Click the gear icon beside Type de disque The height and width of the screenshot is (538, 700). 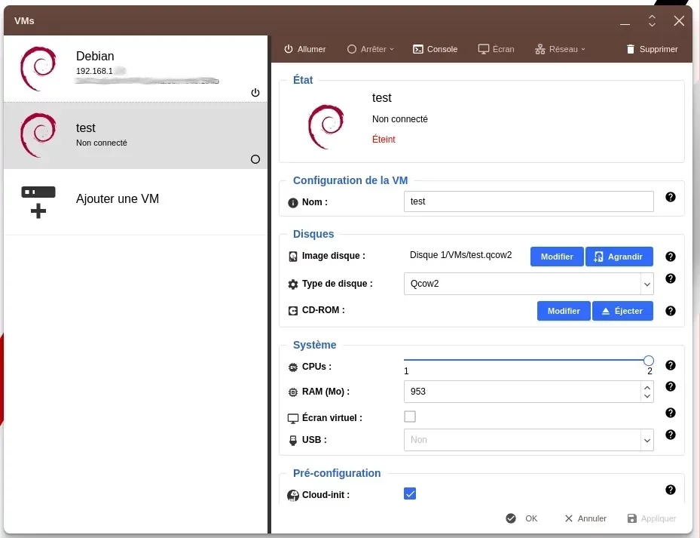(293, 284)
